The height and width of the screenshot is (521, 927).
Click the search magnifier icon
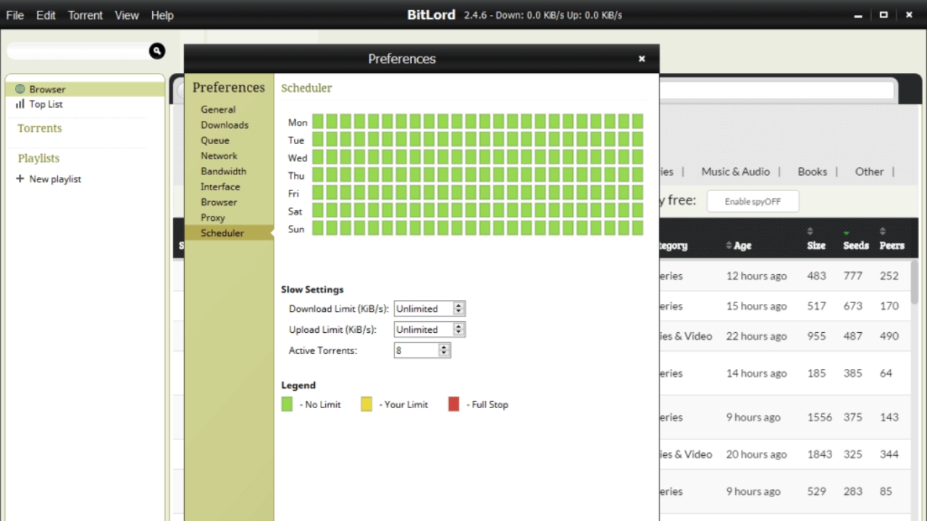[x=157, y=51]
